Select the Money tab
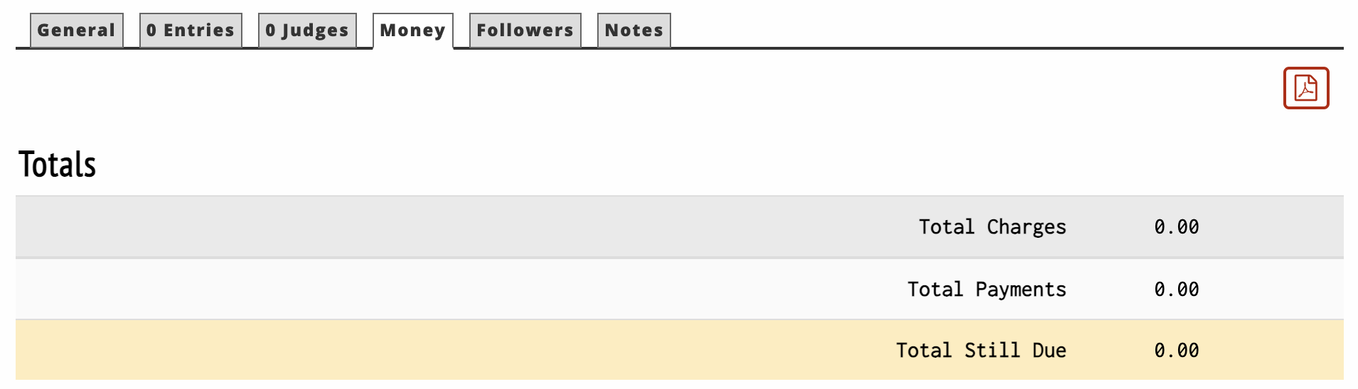 pos(412,31)
